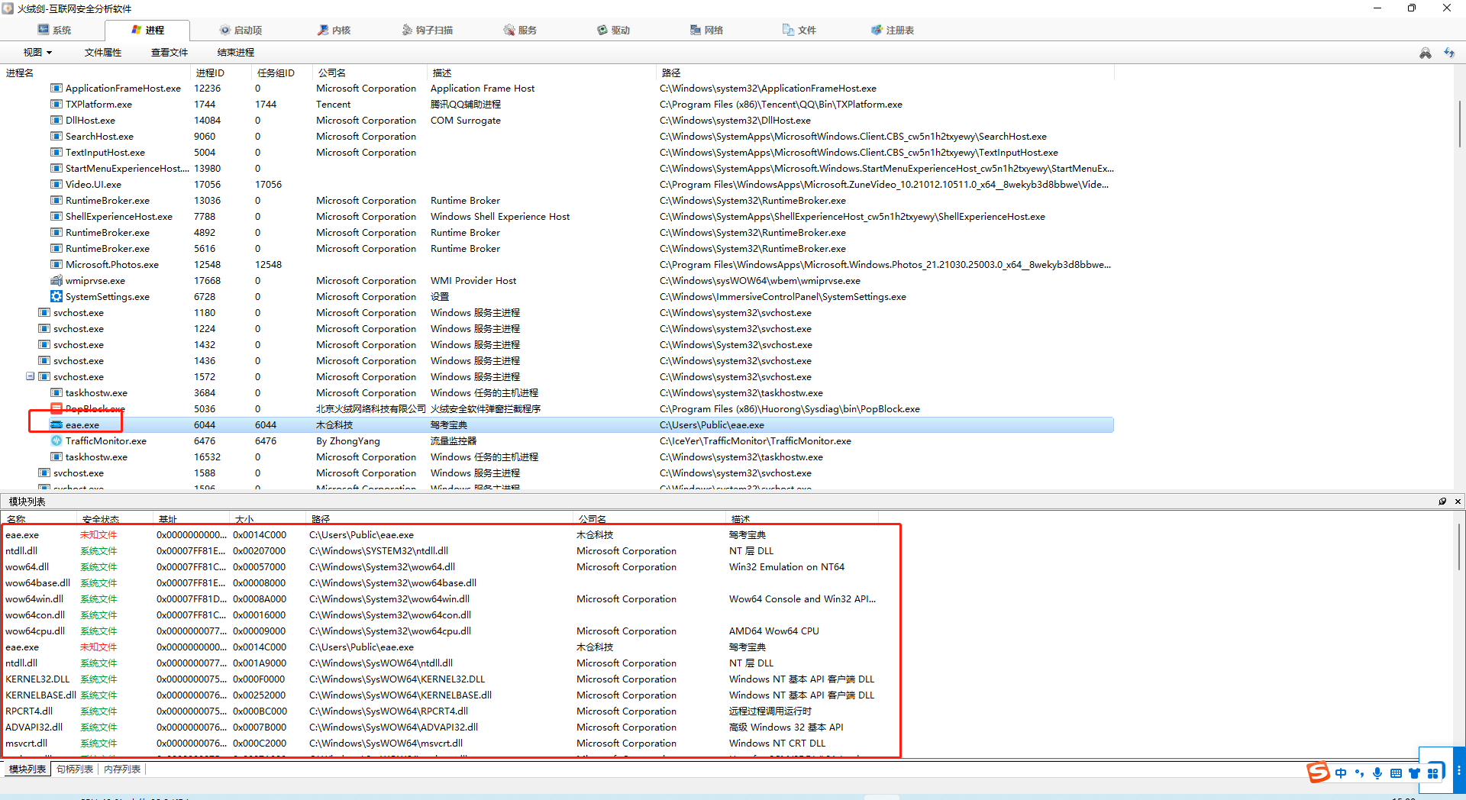The image size is (1466, 800).
Task: Switch to the 驱动 tab
Action: click(614, 30)
